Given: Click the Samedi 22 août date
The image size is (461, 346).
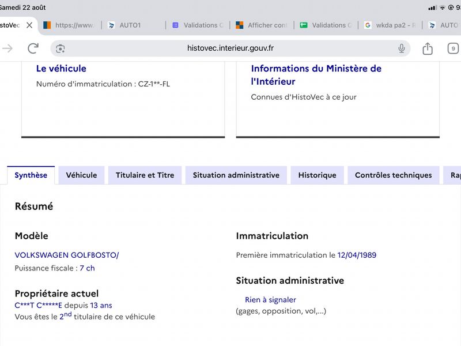Looking at the screenshot, I should pos(22,7).
